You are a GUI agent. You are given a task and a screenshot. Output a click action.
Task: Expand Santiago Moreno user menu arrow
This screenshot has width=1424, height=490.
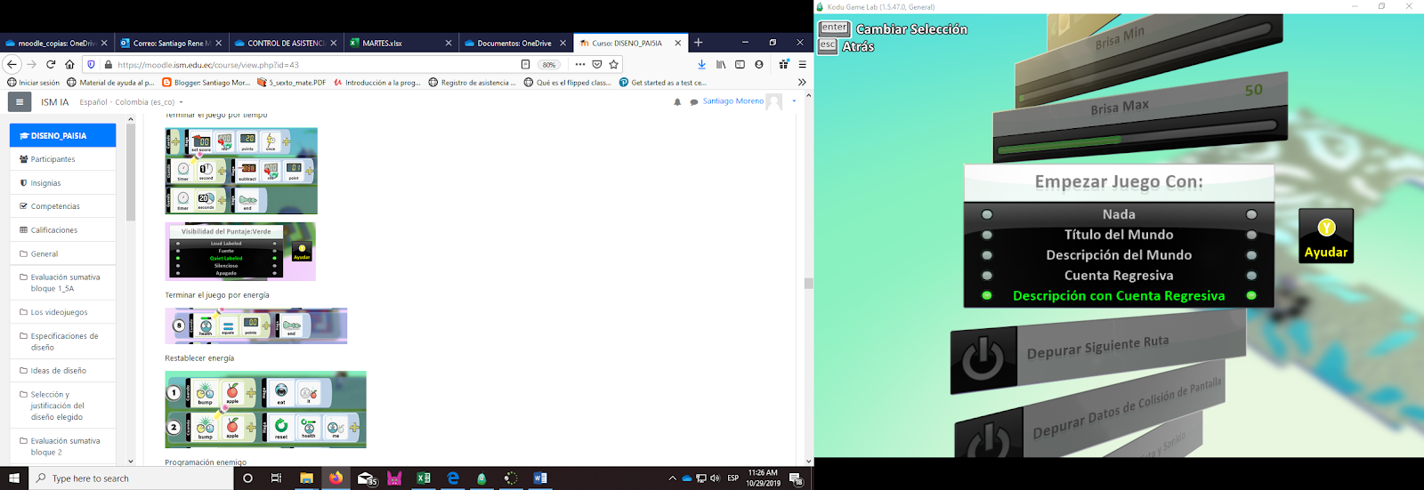[794, 101]
